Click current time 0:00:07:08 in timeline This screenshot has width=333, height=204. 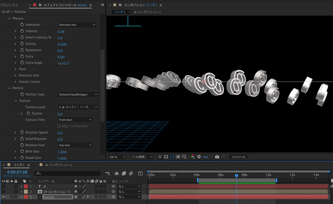pyautogui.click(x=17, y=172)
